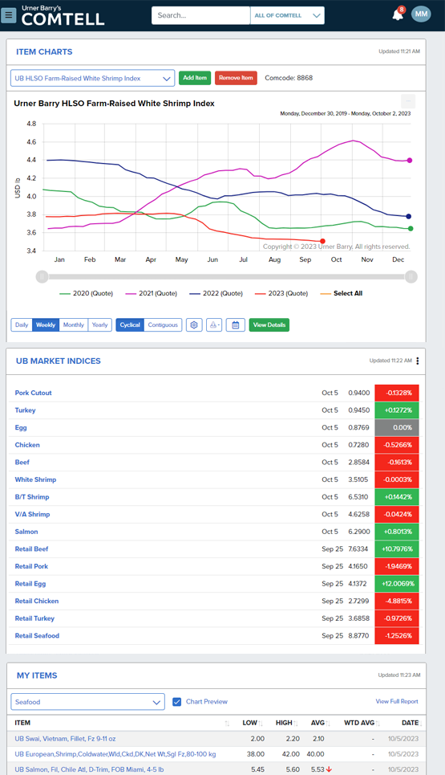Click the Urner Barry's Comtell logo
This screenshot has height=775, width=445.
tap(63, 15)
